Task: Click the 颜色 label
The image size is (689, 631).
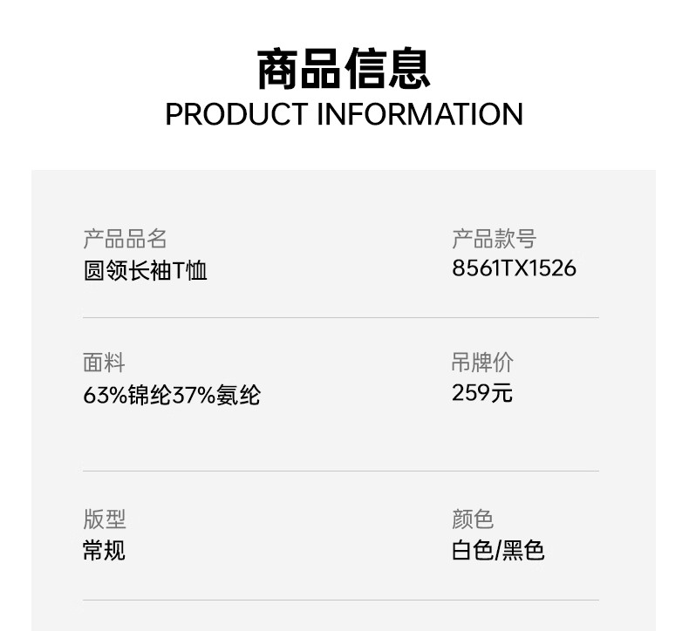Action: click(473, 519)
